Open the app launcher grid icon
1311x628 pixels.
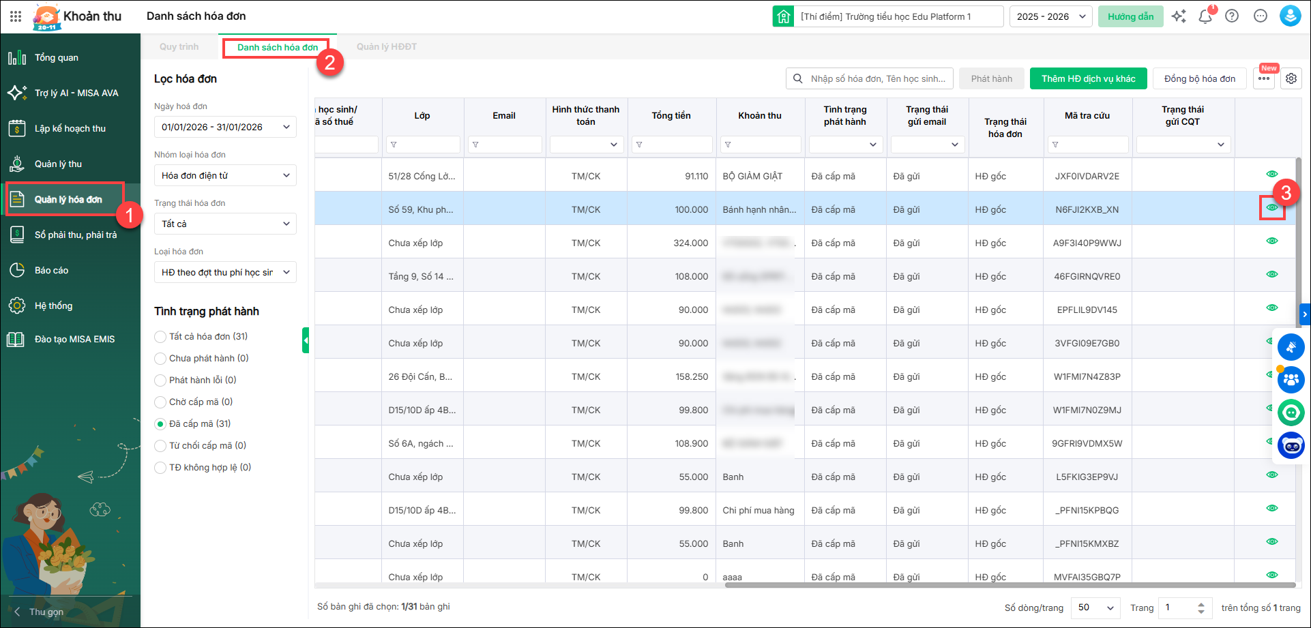point(16,16)
